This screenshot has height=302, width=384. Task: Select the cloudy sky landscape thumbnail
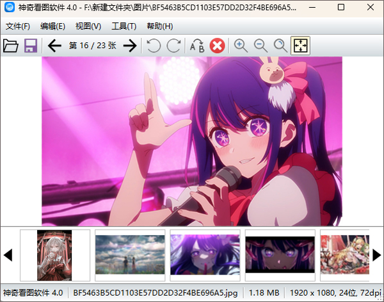(x=130, y=255)
